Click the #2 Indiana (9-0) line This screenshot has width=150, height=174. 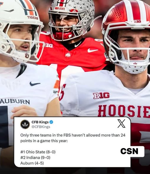[x=35, y=157]
